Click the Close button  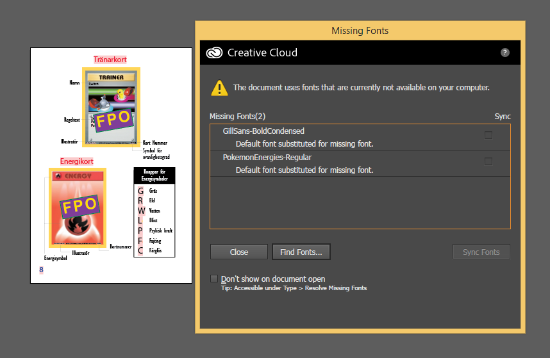click(x=239, y=252)
